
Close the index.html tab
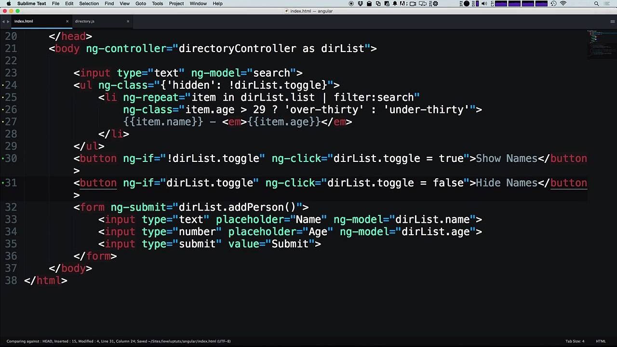coord(67,21)
